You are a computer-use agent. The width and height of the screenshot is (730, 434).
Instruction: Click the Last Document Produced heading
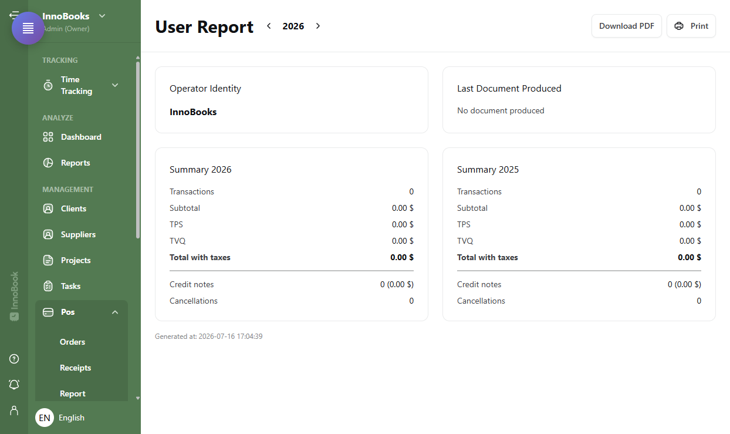[x=509, y=89]
